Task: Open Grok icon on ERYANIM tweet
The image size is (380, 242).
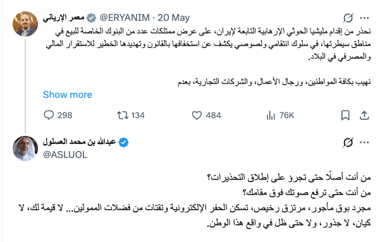Action: 348,18
